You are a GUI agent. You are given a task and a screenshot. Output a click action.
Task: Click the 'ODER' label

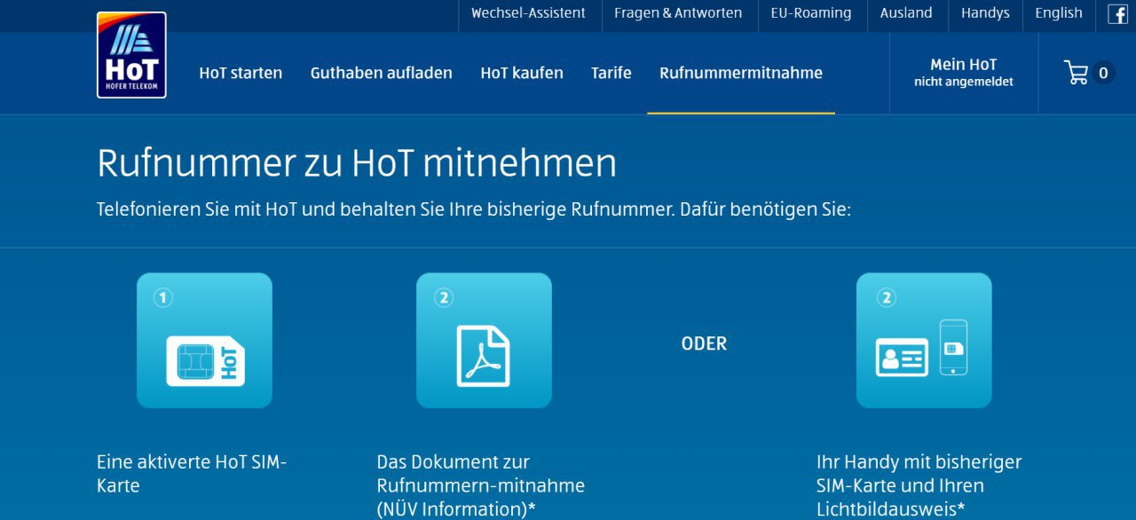[704, 343]
